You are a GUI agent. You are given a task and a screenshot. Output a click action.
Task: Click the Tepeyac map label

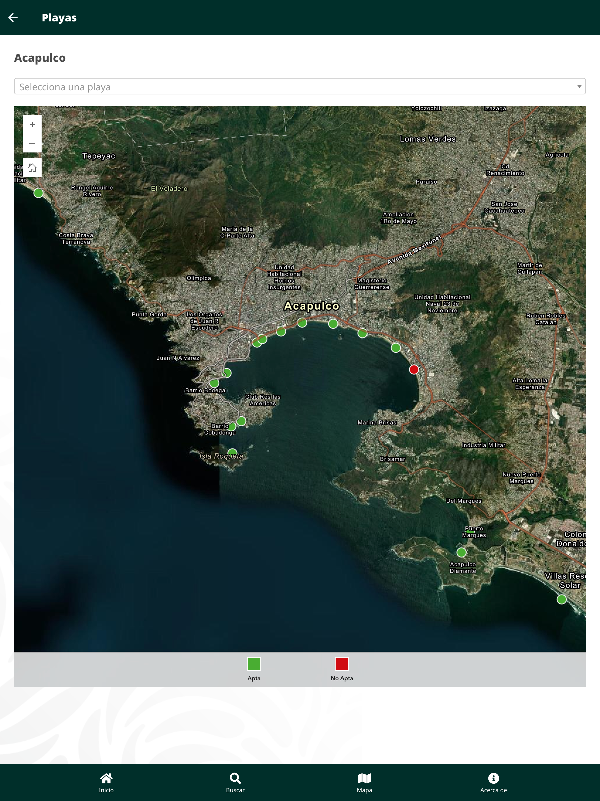click(x=98, y=156)
